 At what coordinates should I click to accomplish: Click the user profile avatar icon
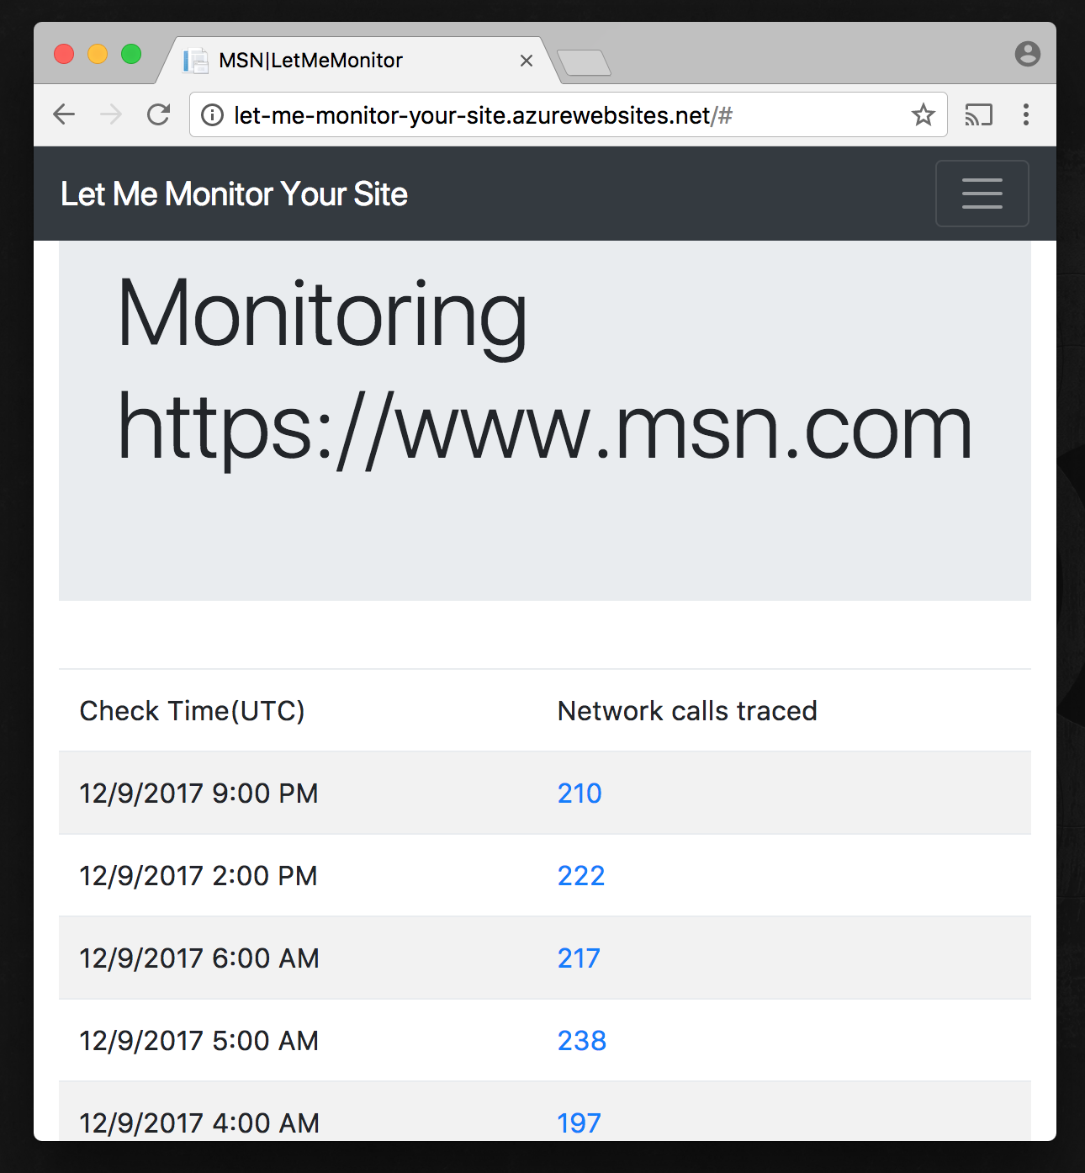pyautogui.click(x=1027, y=54)
